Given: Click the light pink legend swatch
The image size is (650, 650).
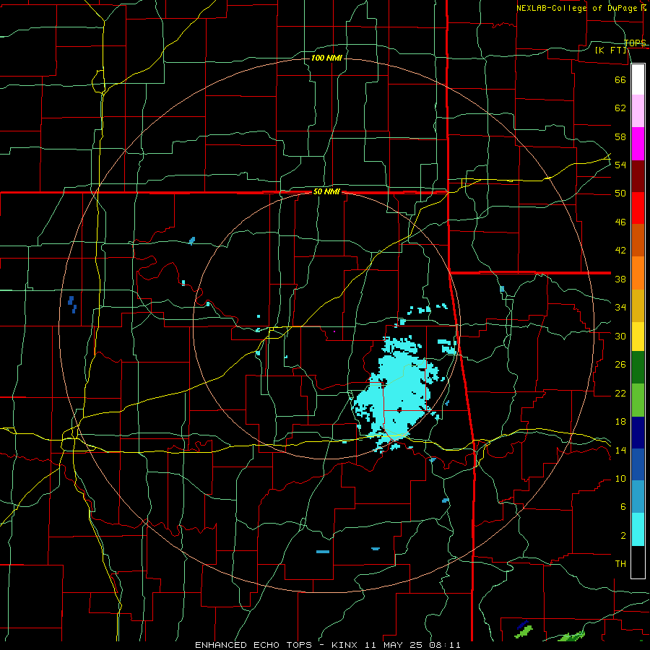Looking at the screenshot, I should [638, 110].
